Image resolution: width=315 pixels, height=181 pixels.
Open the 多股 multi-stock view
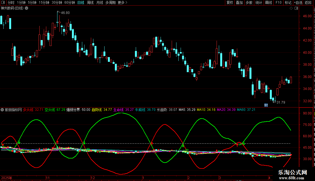[249, 3]
